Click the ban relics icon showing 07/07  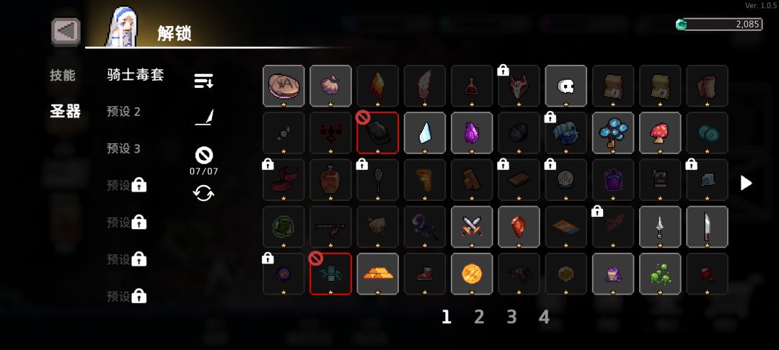pos(203,161)
